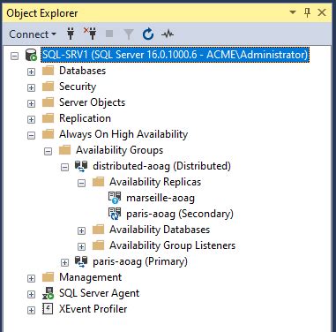
Task: Expand the paris-aoag (Primary) node
Action: [64, 262]
